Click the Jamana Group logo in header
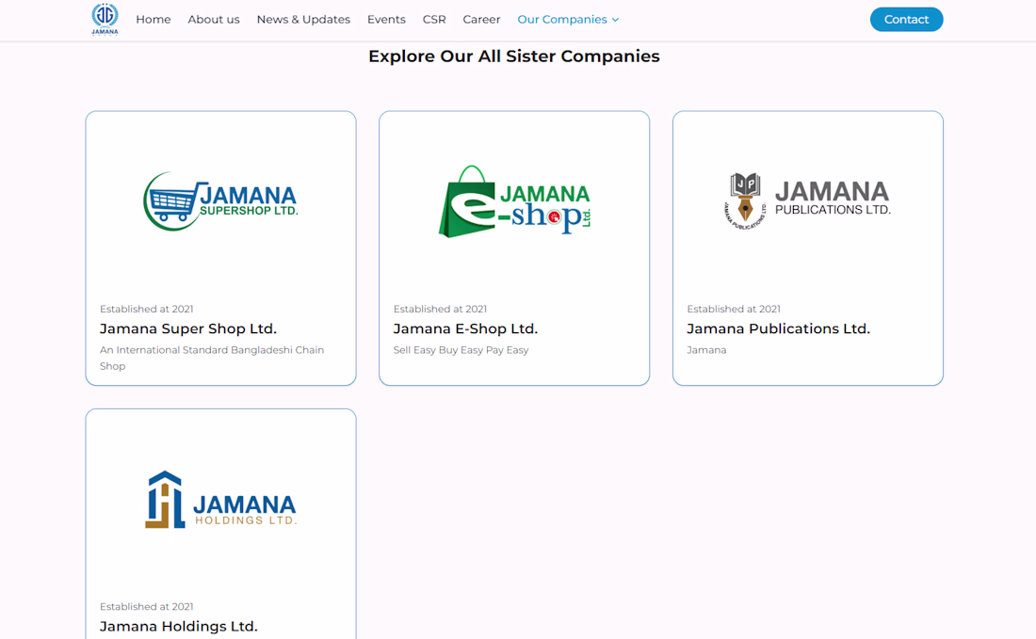The height and width of the screenshot is (639, 1036). click(105, 19)
